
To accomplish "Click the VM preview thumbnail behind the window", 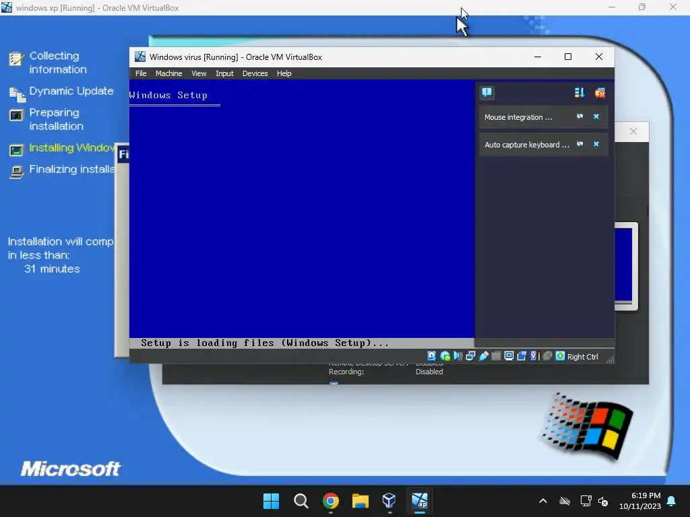I will tap(626, 266).
